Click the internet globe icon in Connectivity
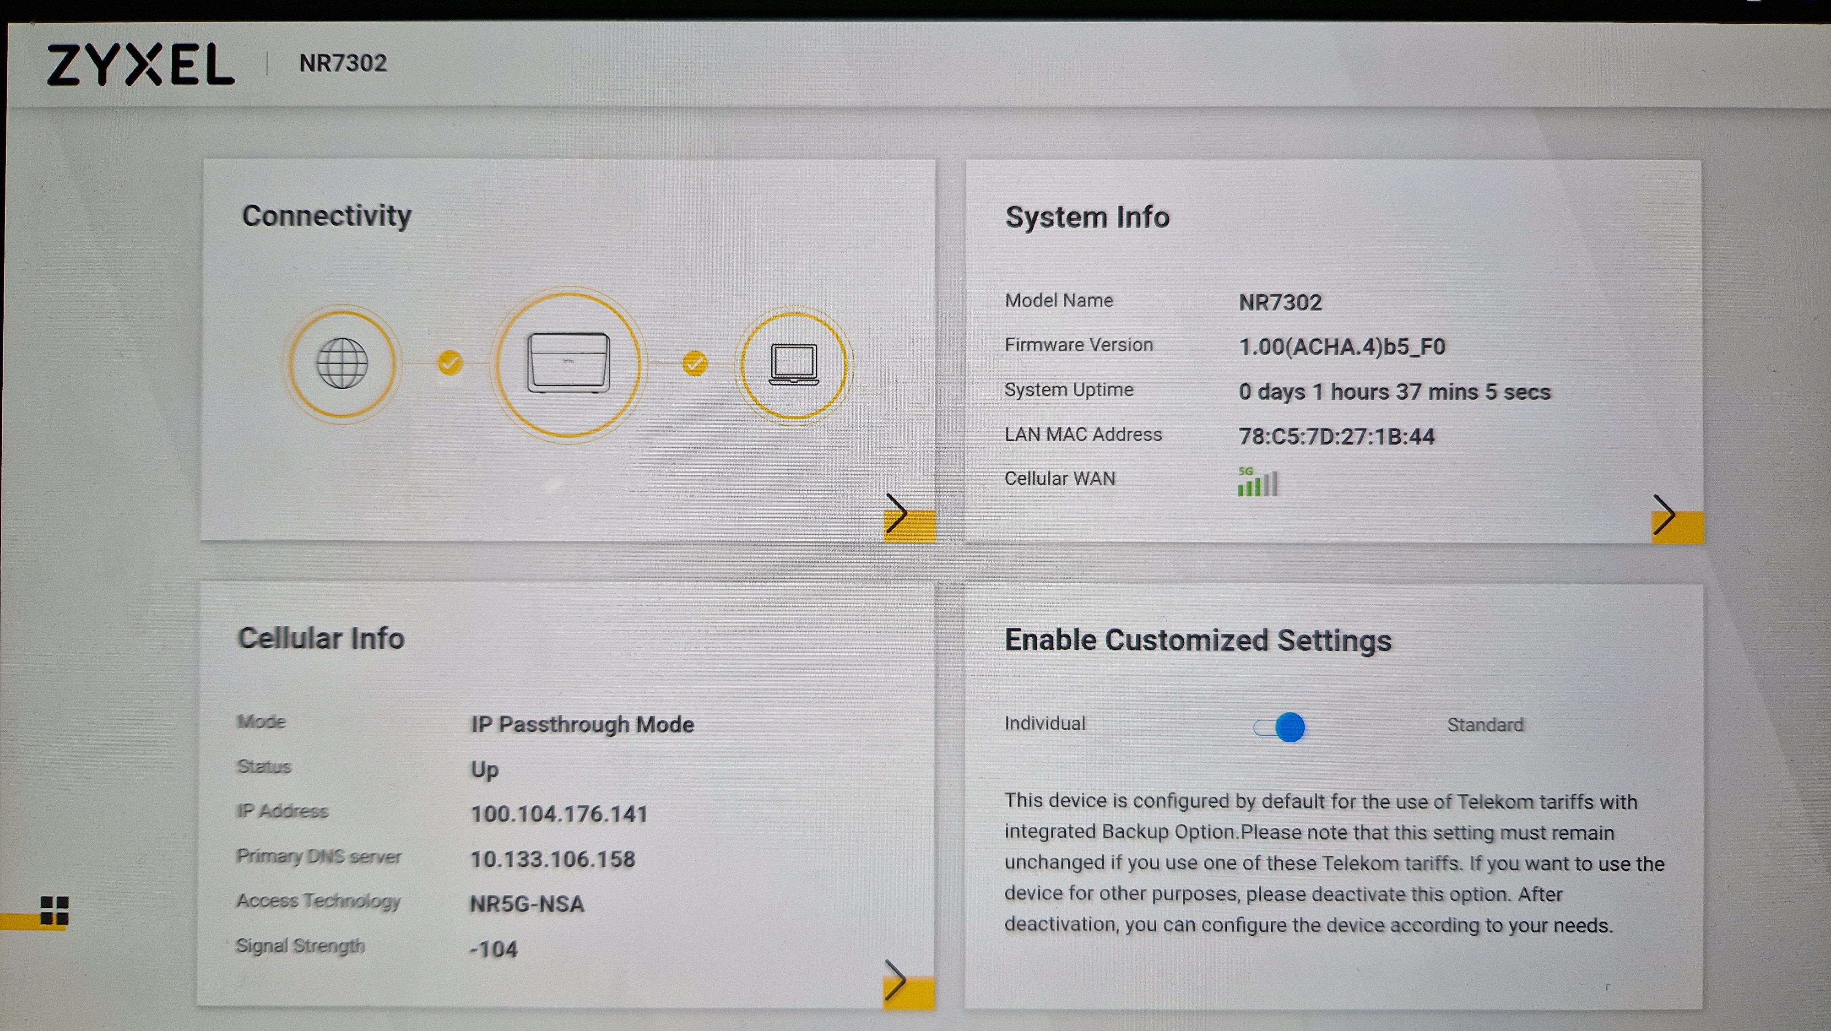 (342, 364)
